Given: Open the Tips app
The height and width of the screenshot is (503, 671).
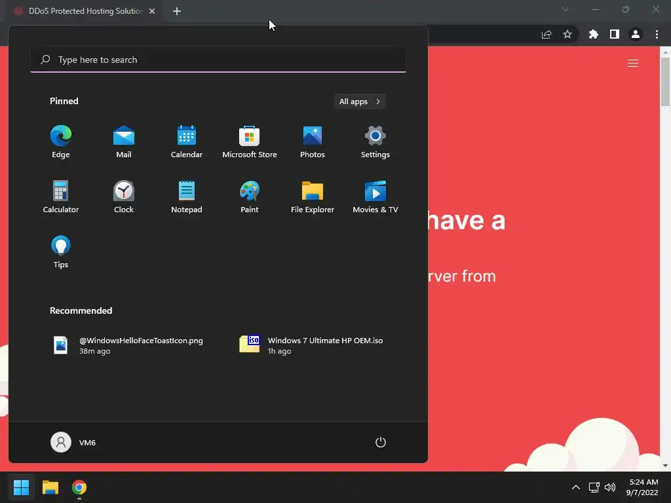Looking at the screenshot, I should coord(61,252).
